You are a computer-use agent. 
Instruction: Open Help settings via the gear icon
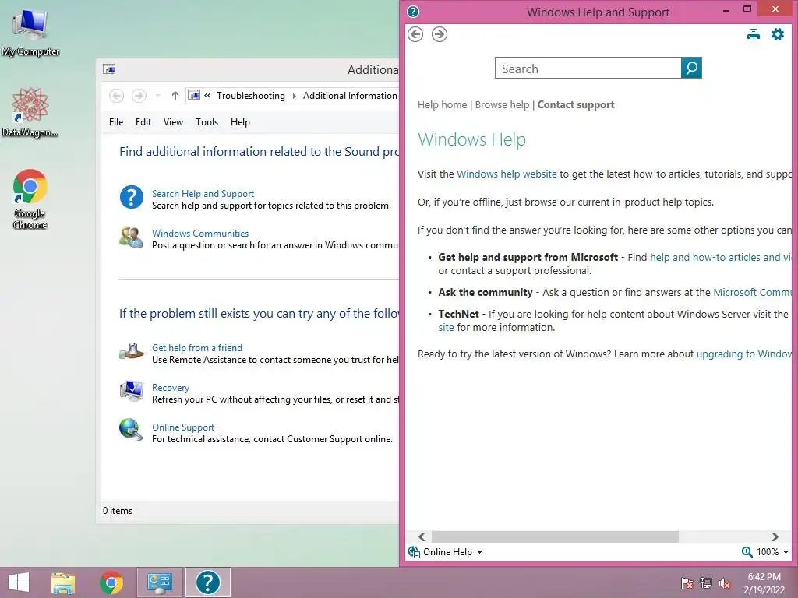[777, 34]
